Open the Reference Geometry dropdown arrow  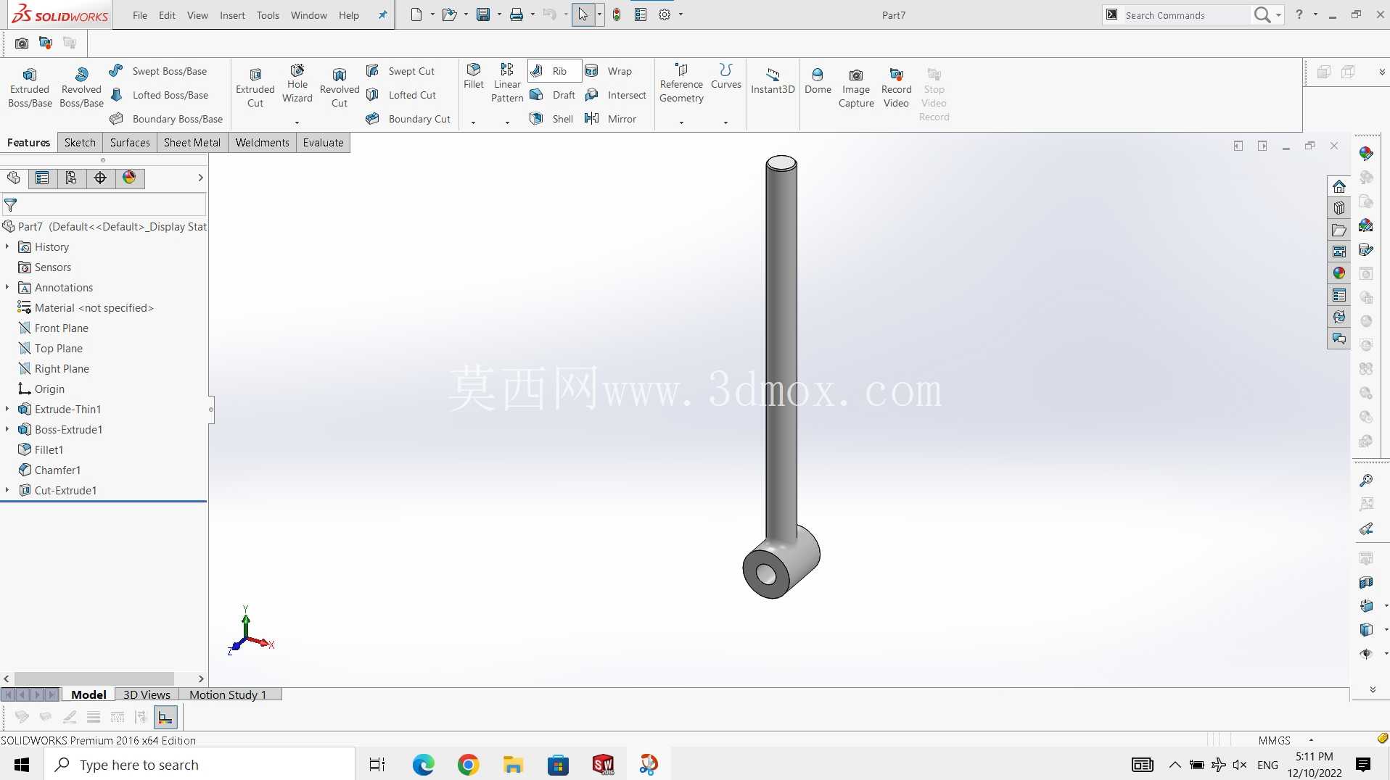[x=681, y=123]
